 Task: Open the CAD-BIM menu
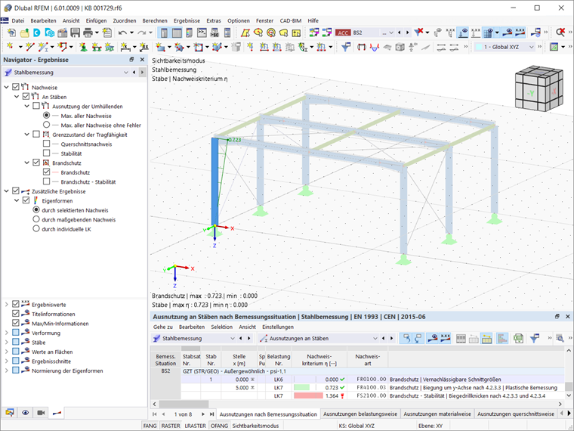pyautogui.click(x=291, y=20)
